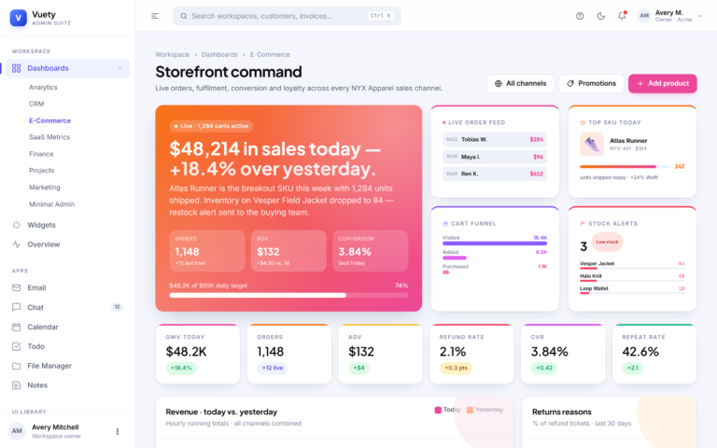Viewport: 717px width, 448px height.
Task: Open Marketing dashboard
Action: coord(45,188)
